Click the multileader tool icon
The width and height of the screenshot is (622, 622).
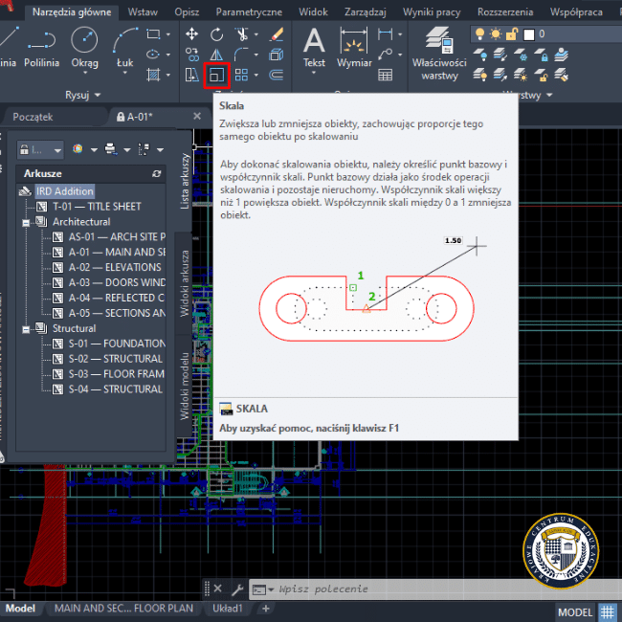pyautogui.click(x=386, y=55)
